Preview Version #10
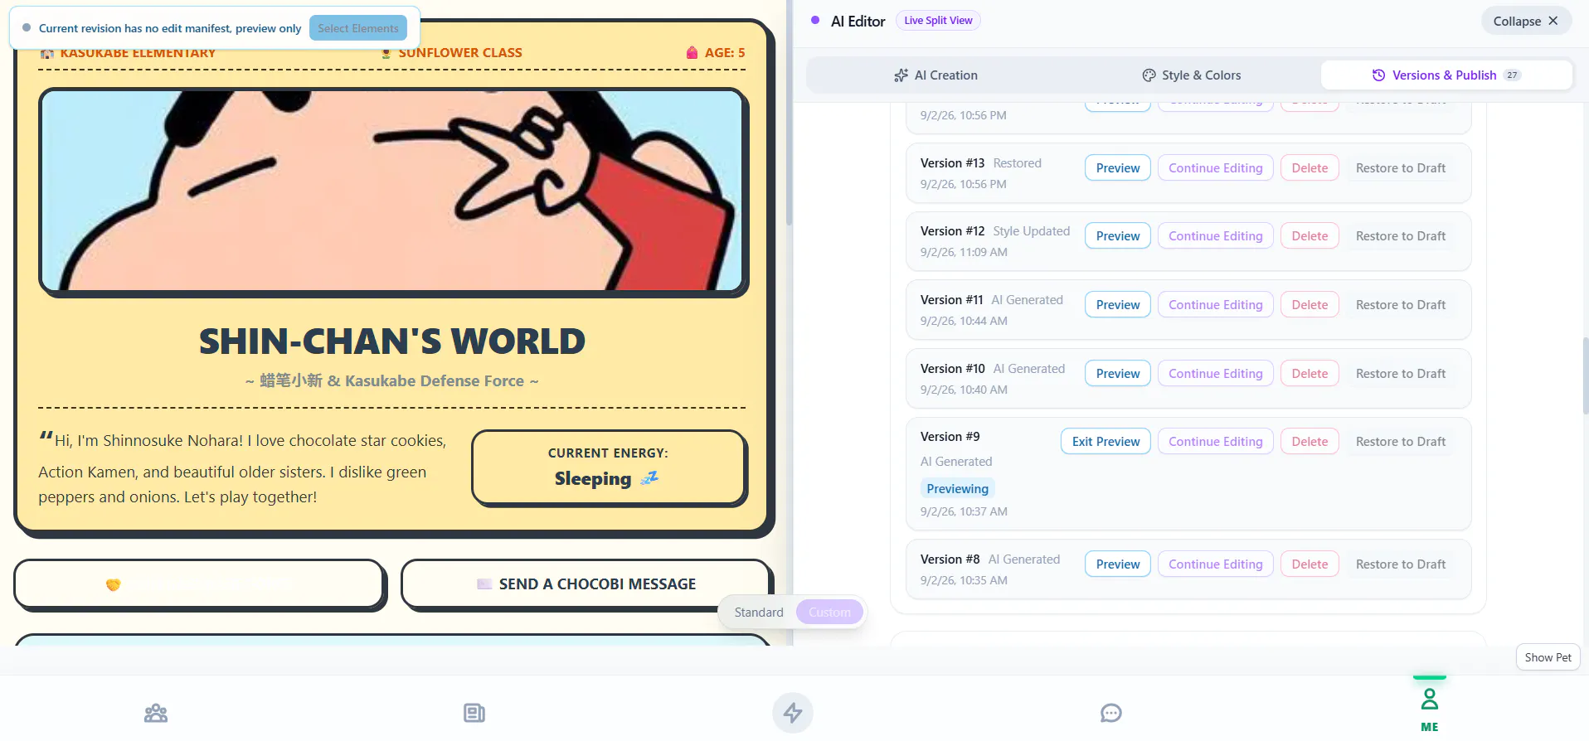 1118,374
